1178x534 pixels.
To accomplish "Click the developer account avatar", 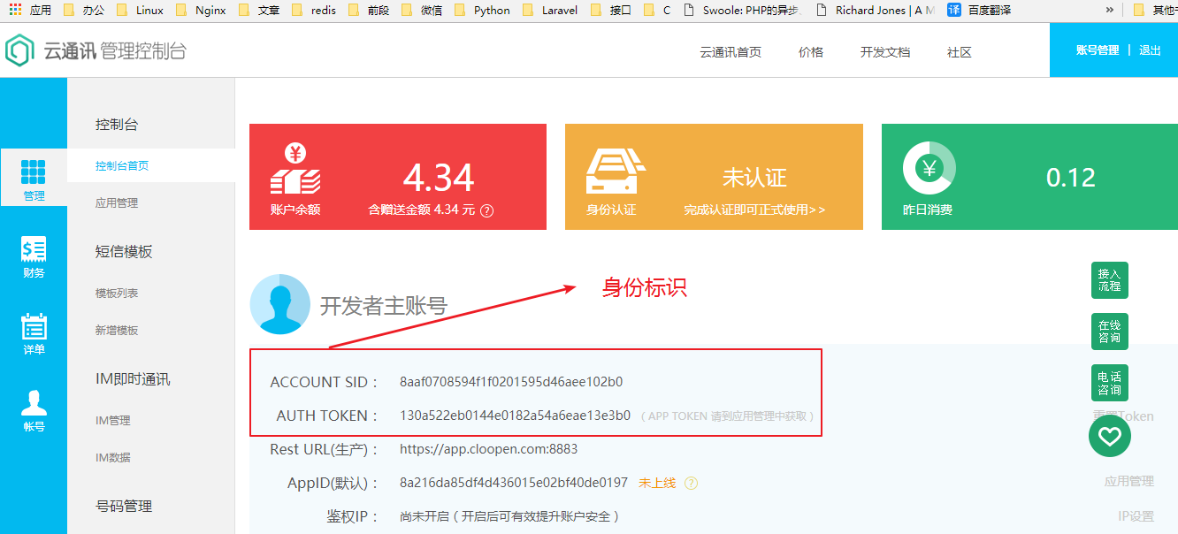I will tap(279, 304).
